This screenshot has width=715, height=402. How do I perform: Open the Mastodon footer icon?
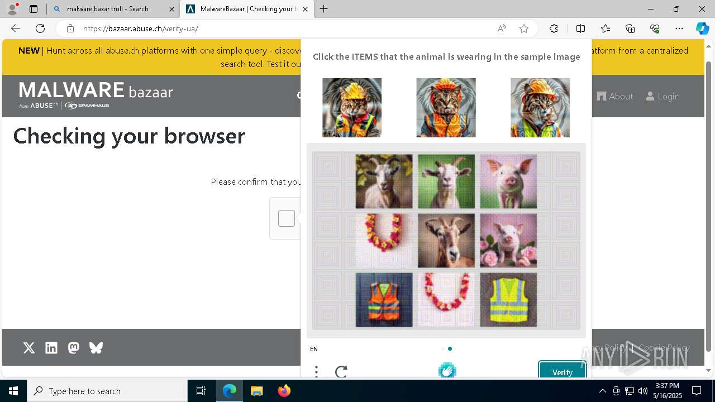(74, 348)
